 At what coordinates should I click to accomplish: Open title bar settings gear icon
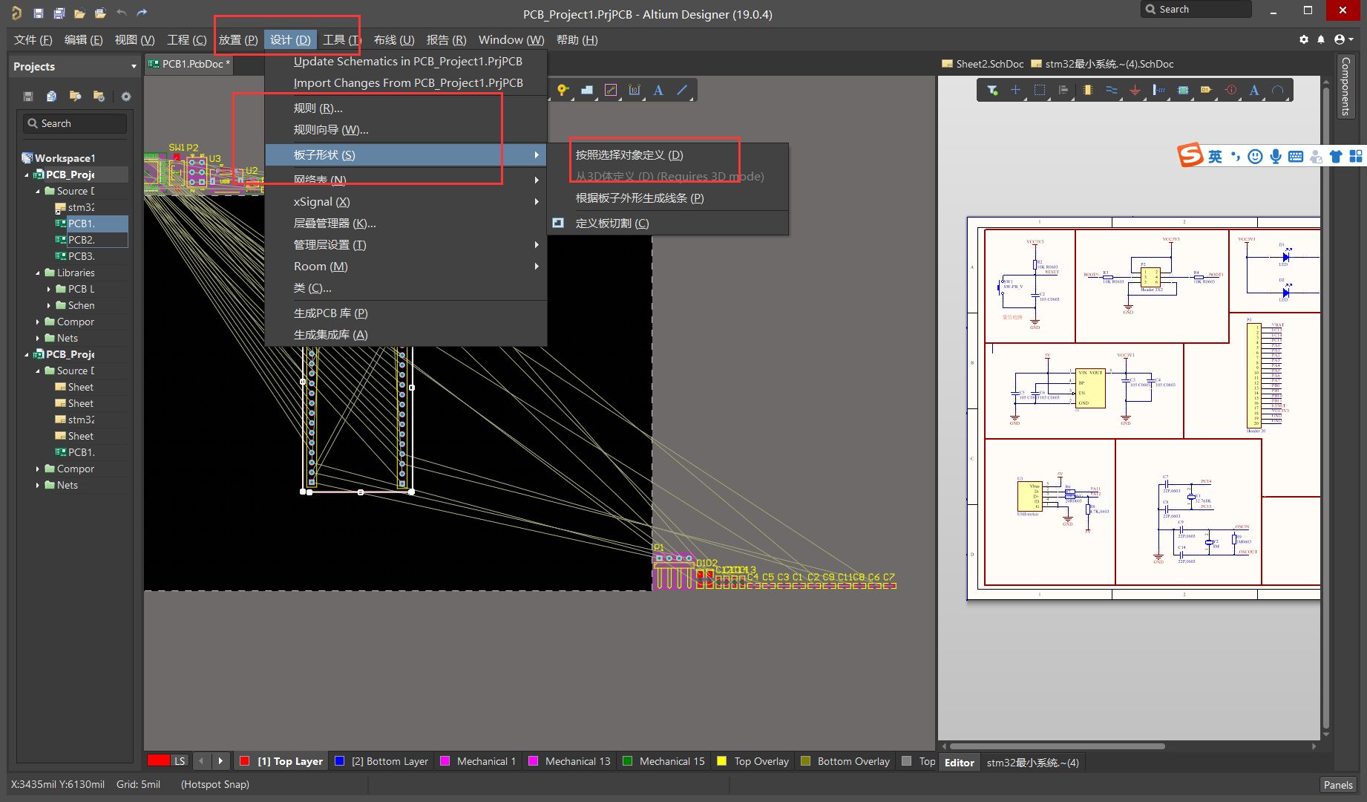[x=1304, y=39]
